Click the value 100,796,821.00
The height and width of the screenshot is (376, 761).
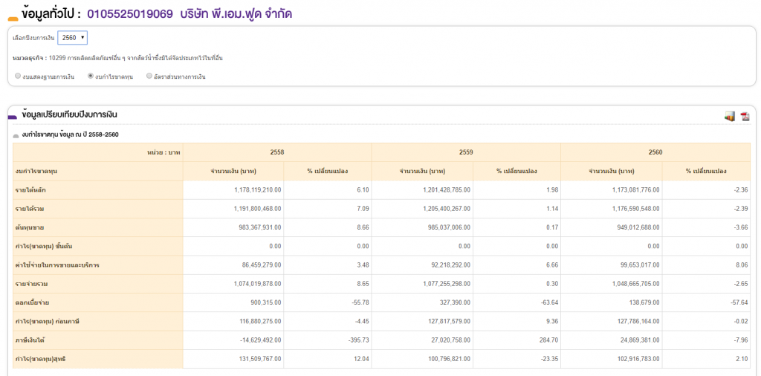coord(450,359)
